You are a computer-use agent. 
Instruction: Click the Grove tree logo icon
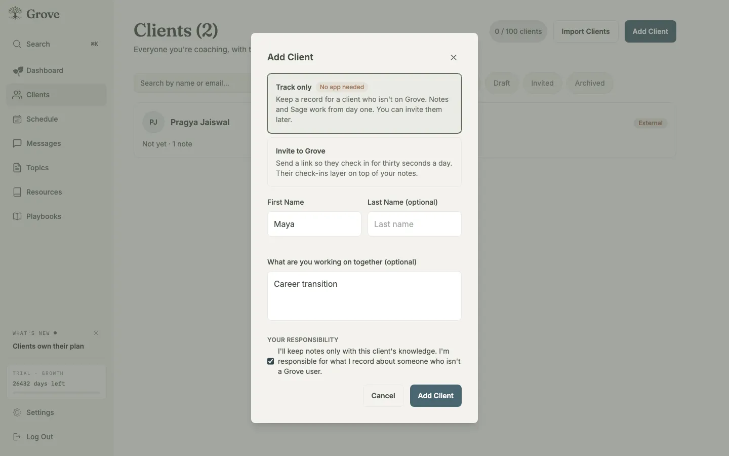point(15,14)
